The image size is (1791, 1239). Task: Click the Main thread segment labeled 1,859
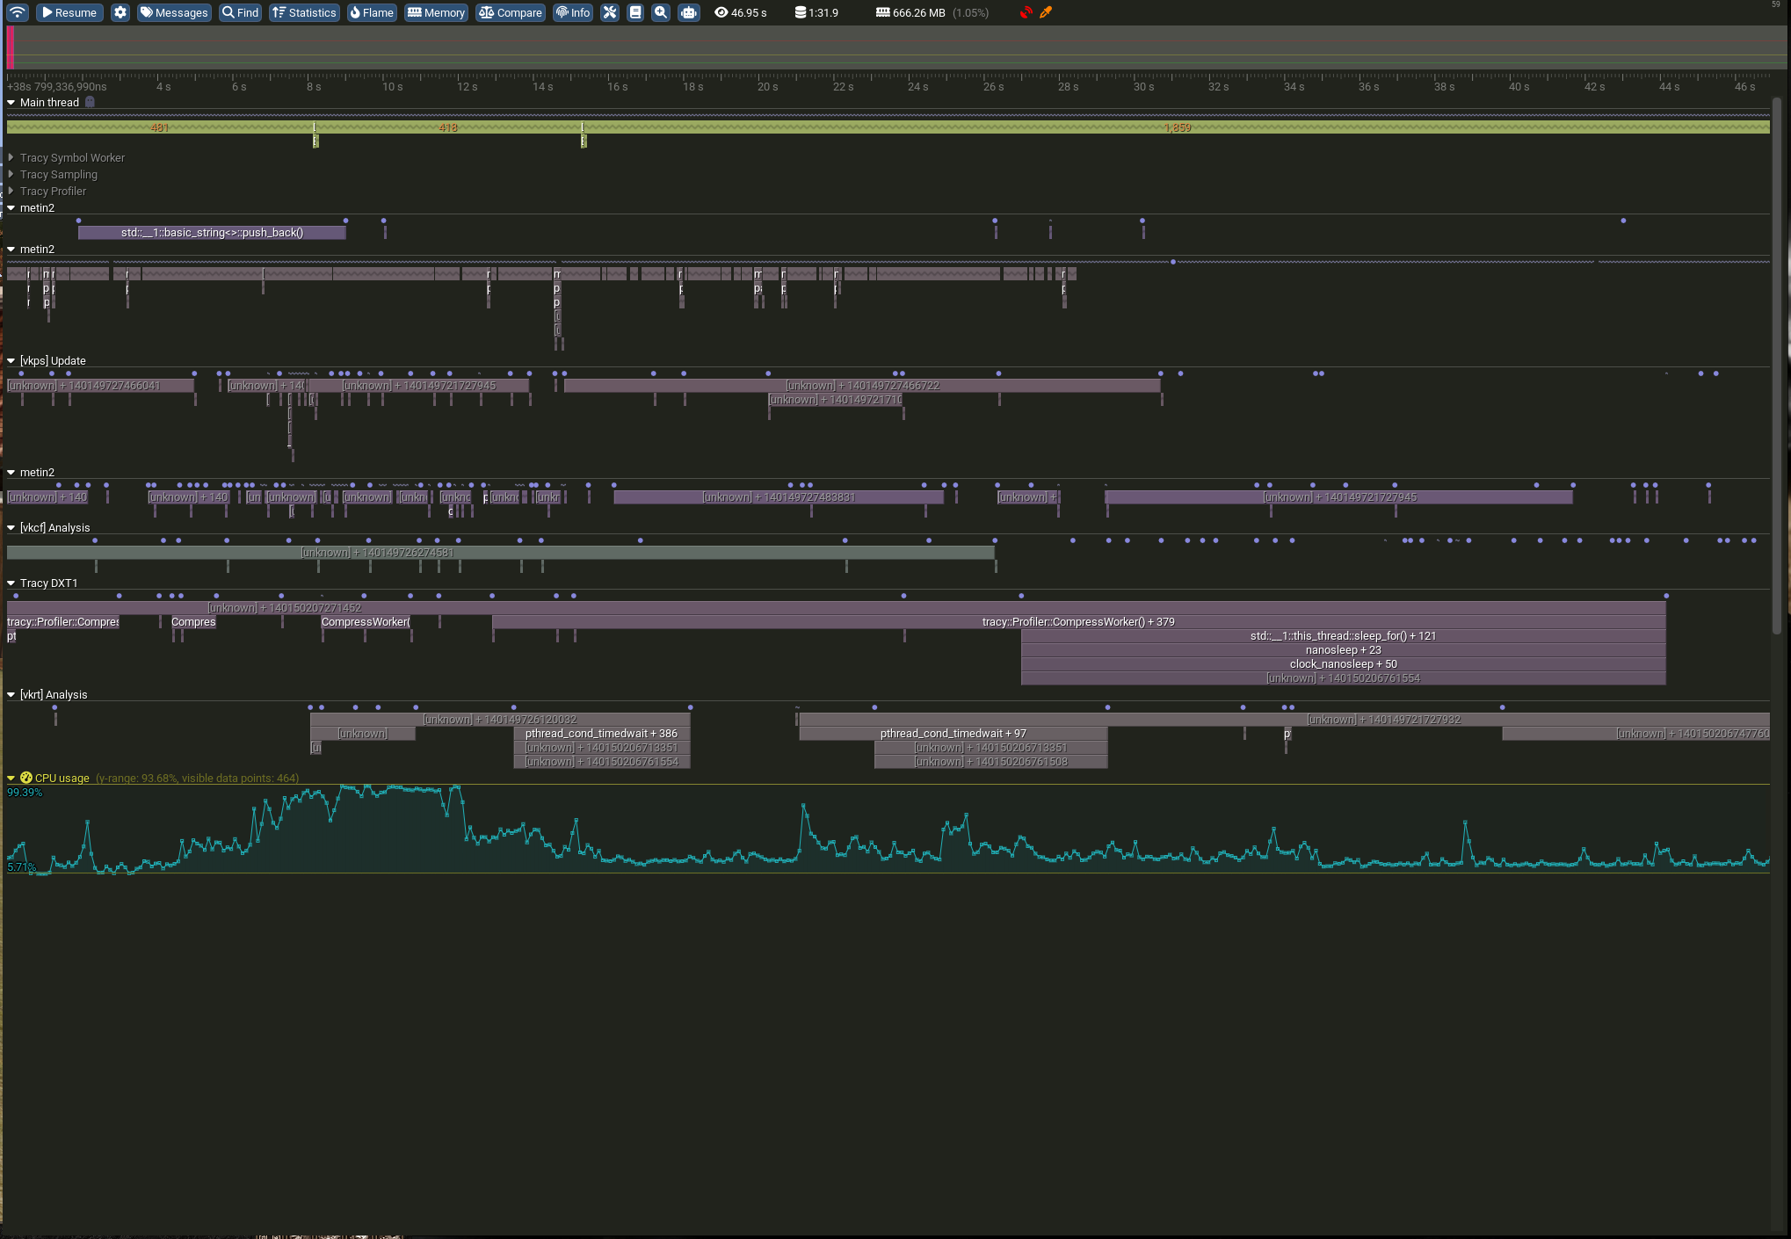pyautogui.click(x=1178, y=127)
